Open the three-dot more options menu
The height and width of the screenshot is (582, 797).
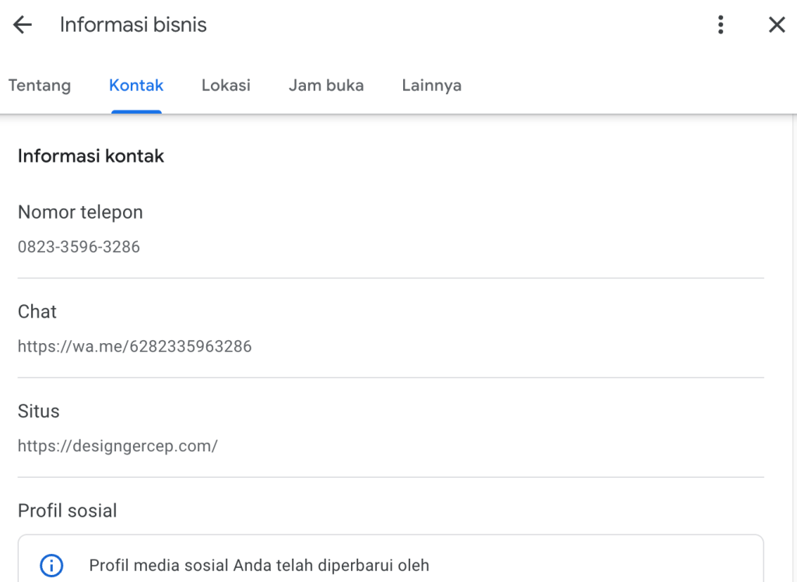pos(721,25)
